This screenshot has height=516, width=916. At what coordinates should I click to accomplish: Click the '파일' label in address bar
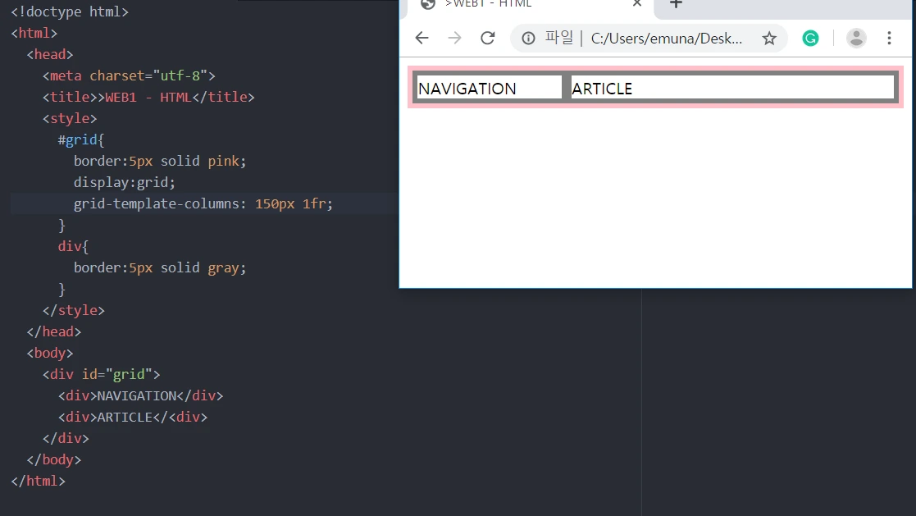(559, 38)
